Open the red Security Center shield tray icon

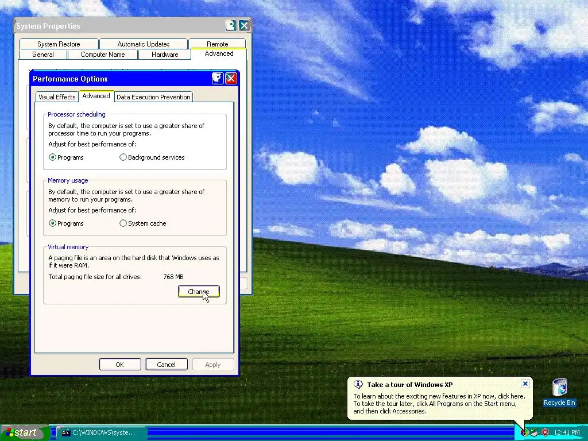point(546,432)
